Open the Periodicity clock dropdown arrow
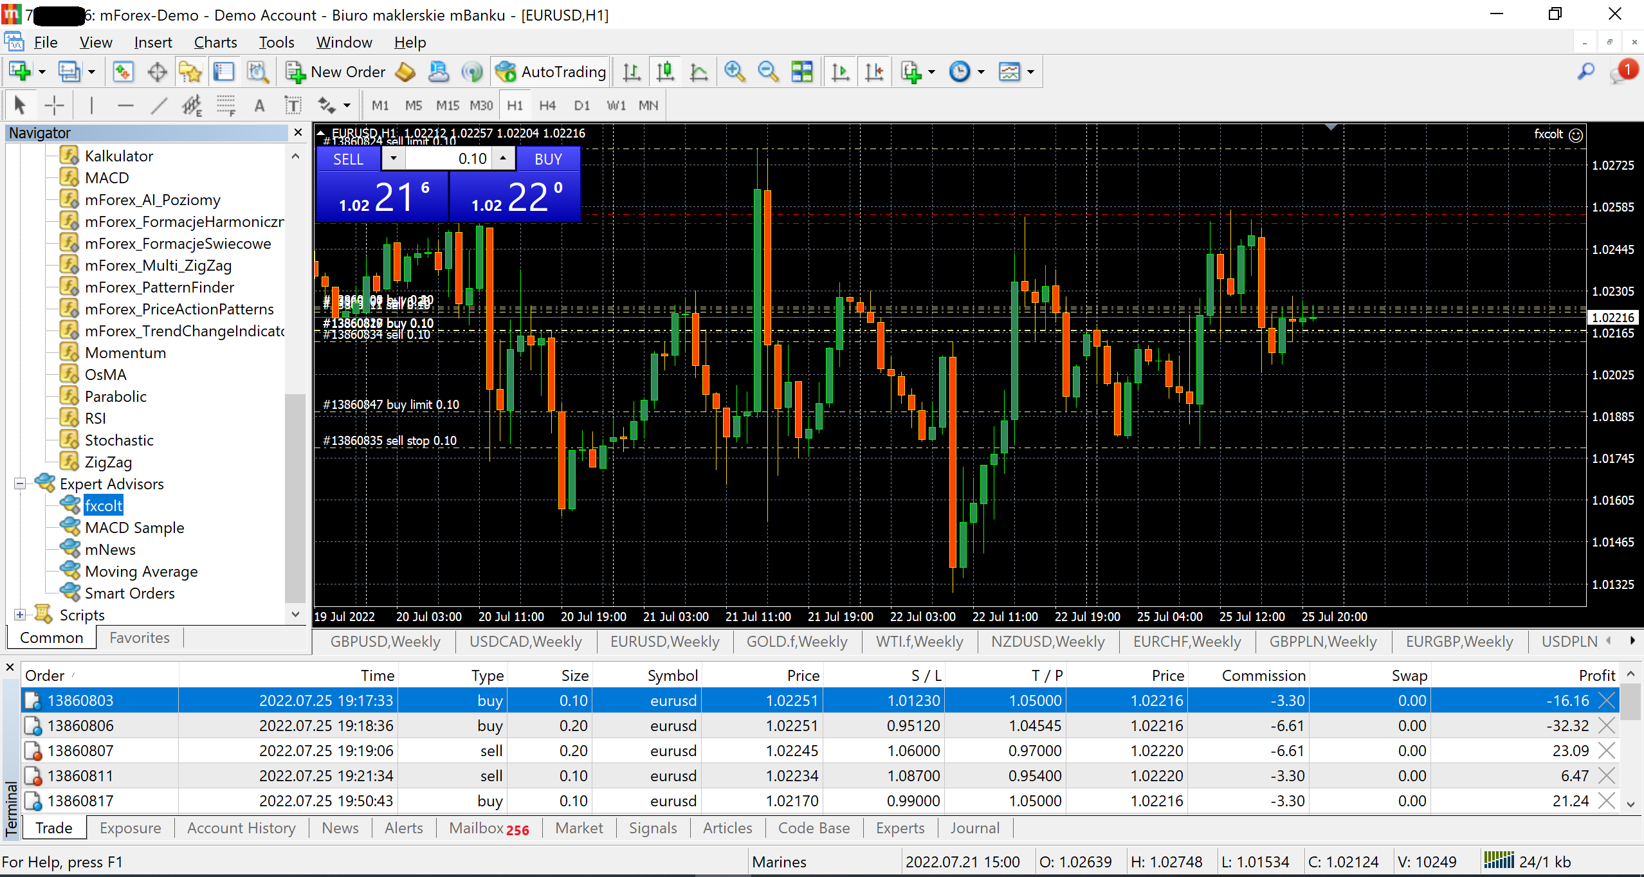The width and height of the screenshot is (1644, 877). point(981,71)
